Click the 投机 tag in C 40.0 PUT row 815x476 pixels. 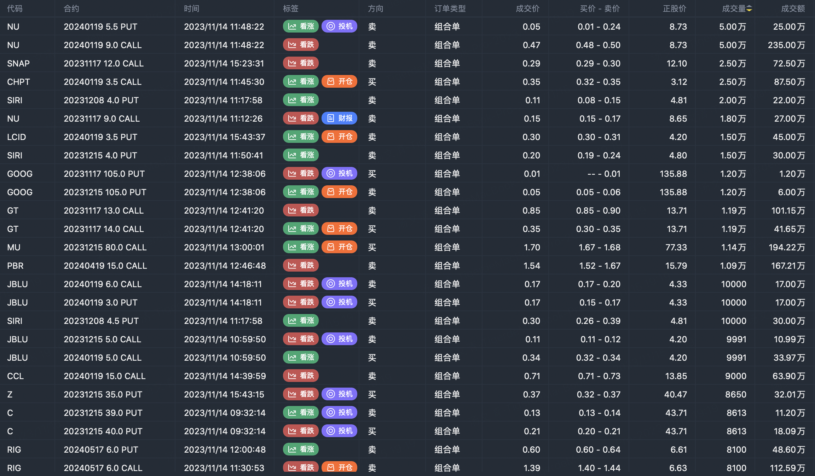pyautogui.click(x=340, y=431)
